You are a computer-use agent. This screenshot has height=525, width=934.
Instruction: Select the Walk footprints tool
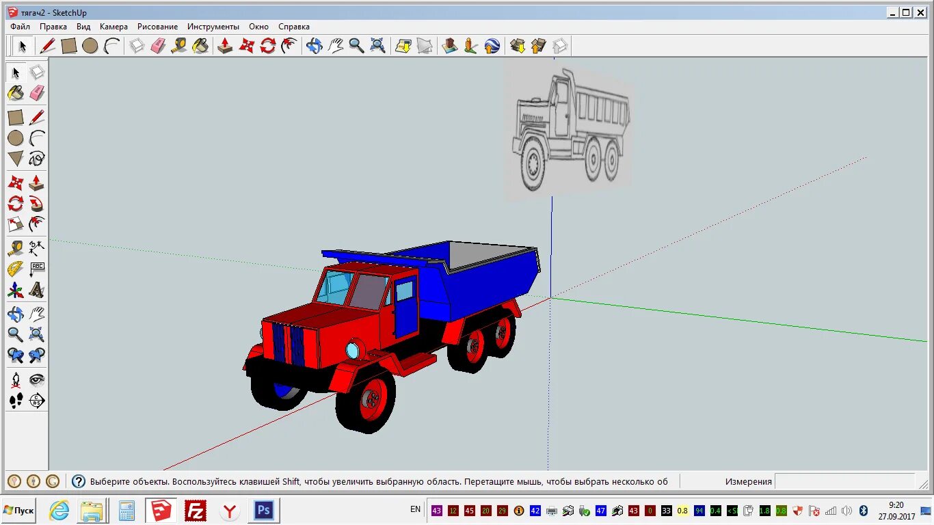(16, 401)
